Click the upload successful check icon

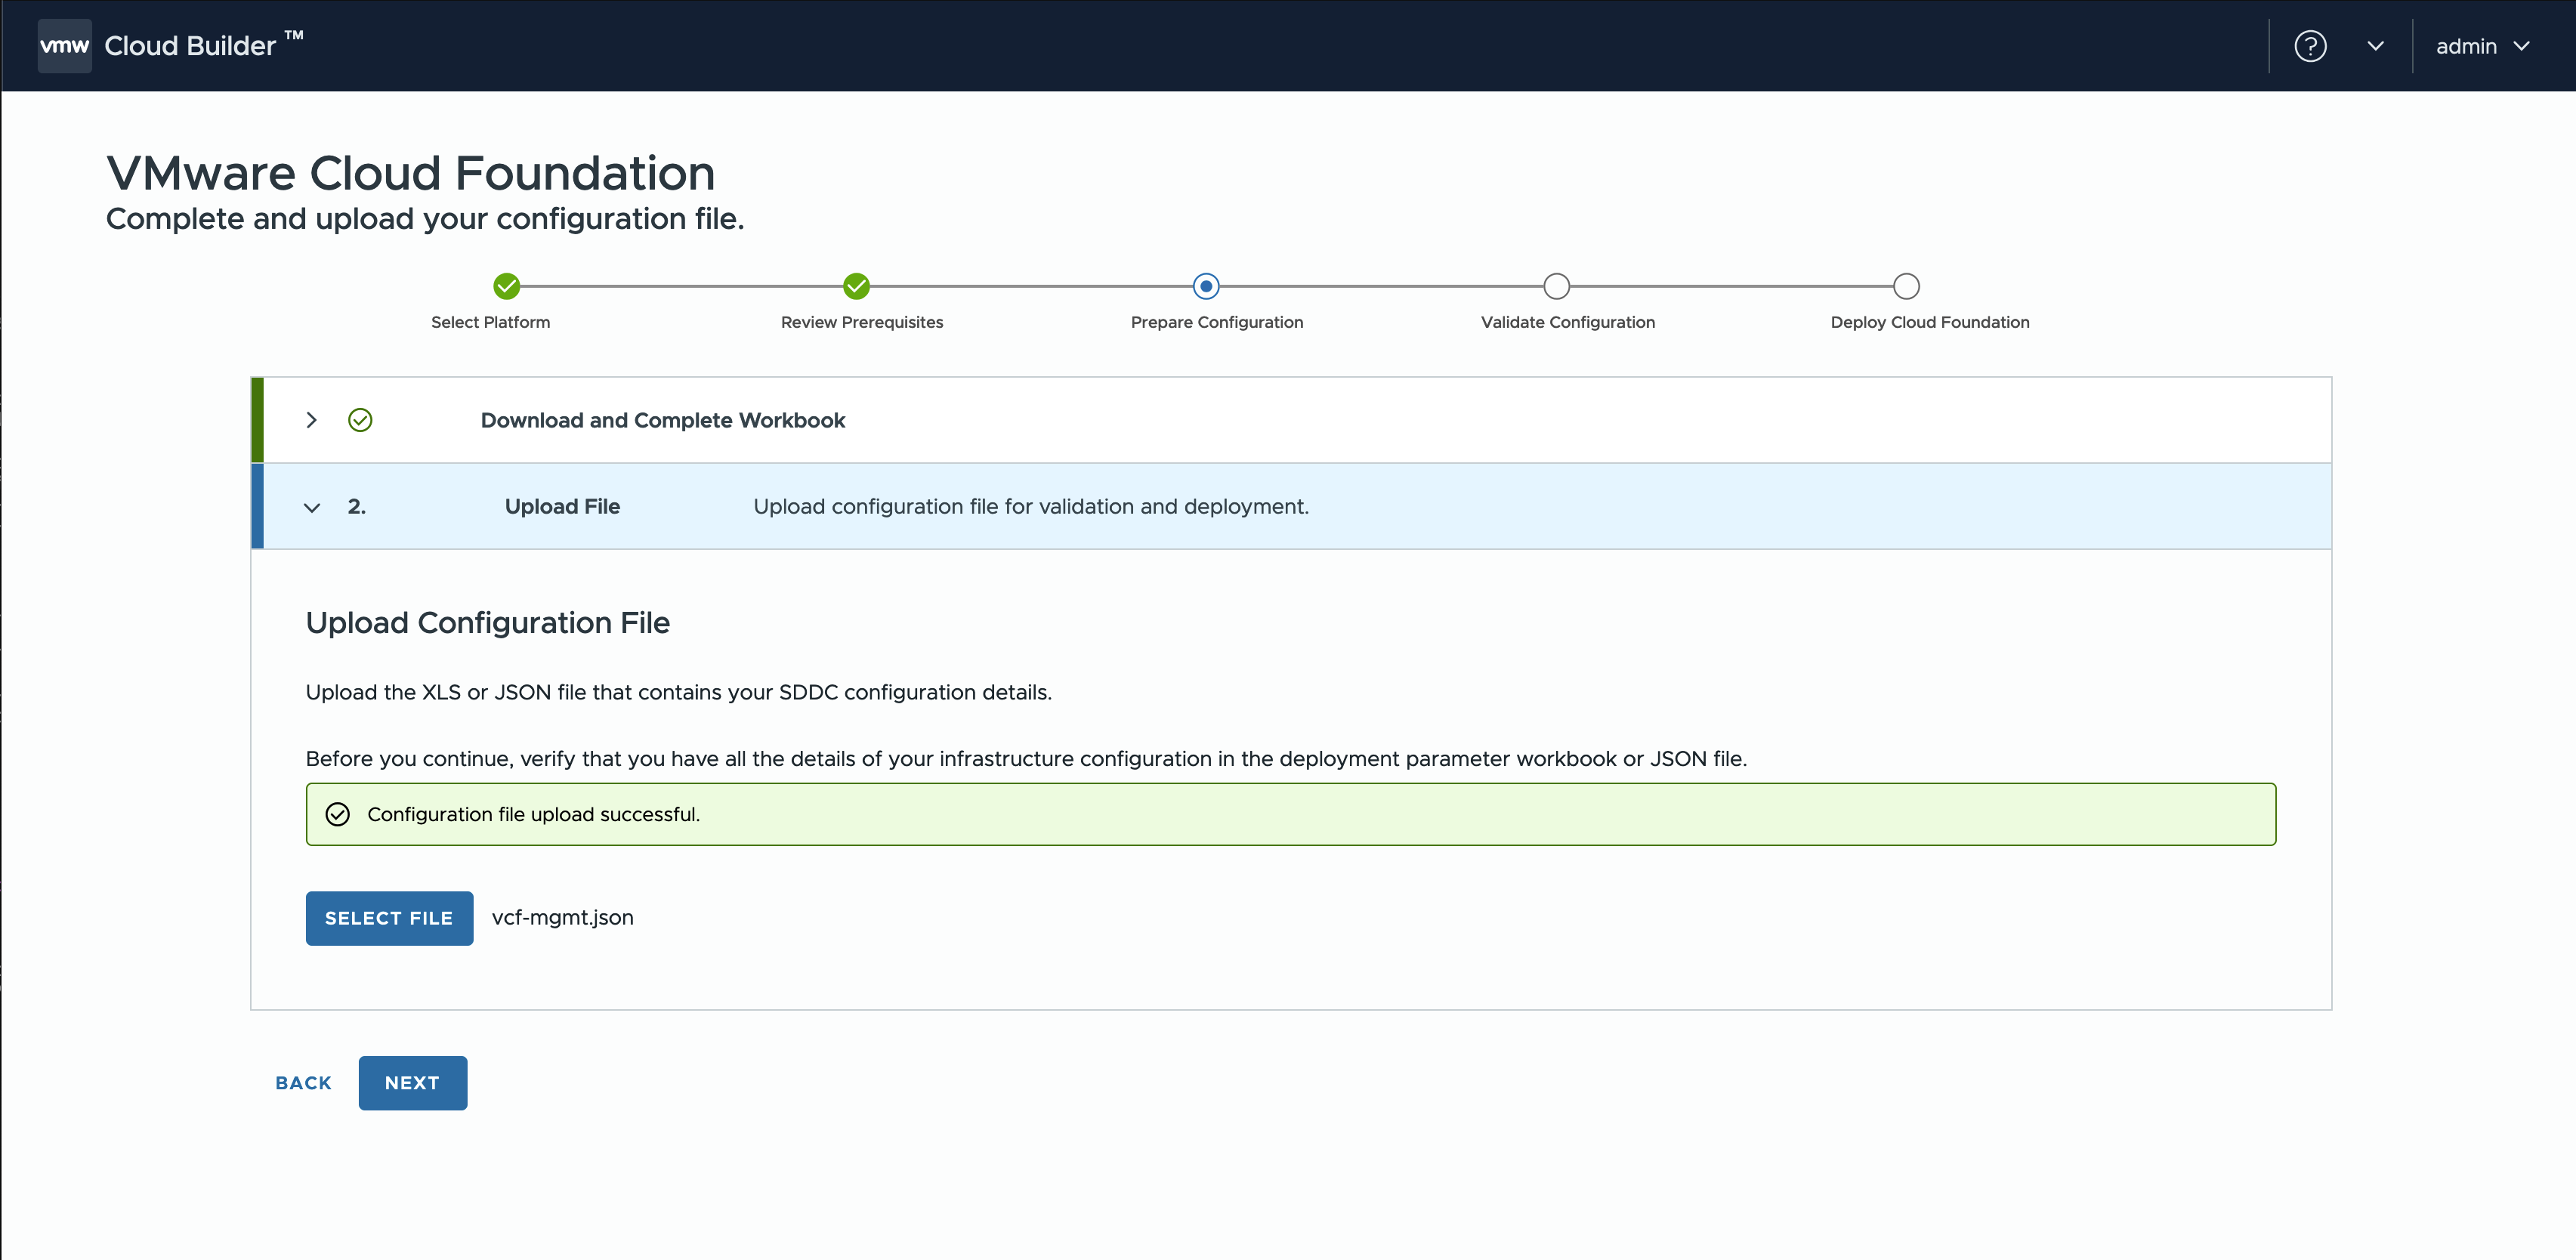coord(338,814)
